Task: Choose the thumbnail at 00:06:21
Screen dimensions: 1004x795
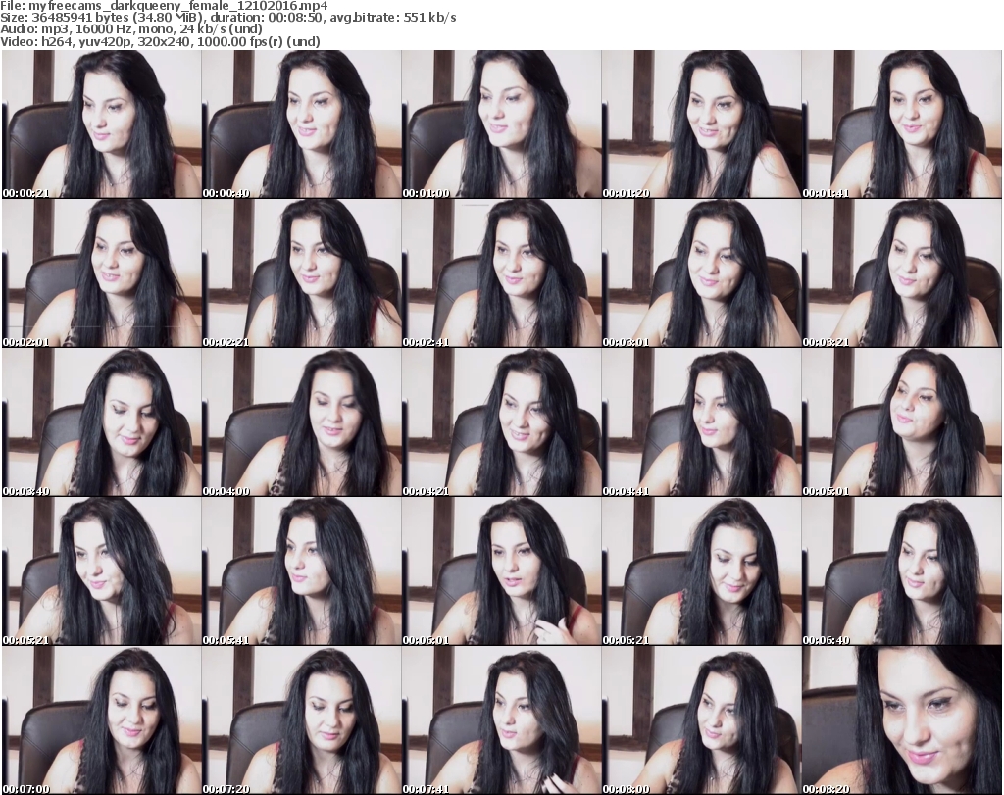Action: (702, 571)
